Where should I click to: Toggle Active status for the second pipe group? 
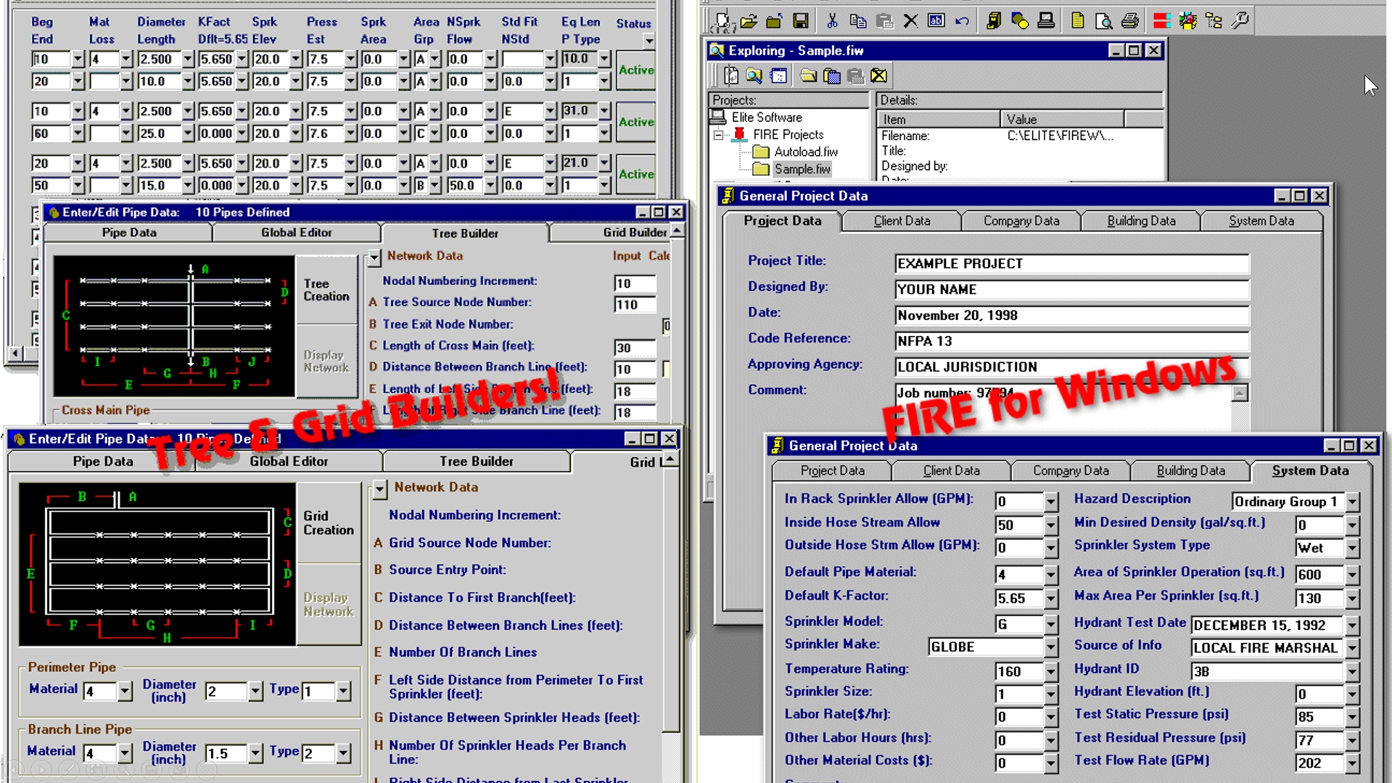pyautogui.click(x=636, y=122)
